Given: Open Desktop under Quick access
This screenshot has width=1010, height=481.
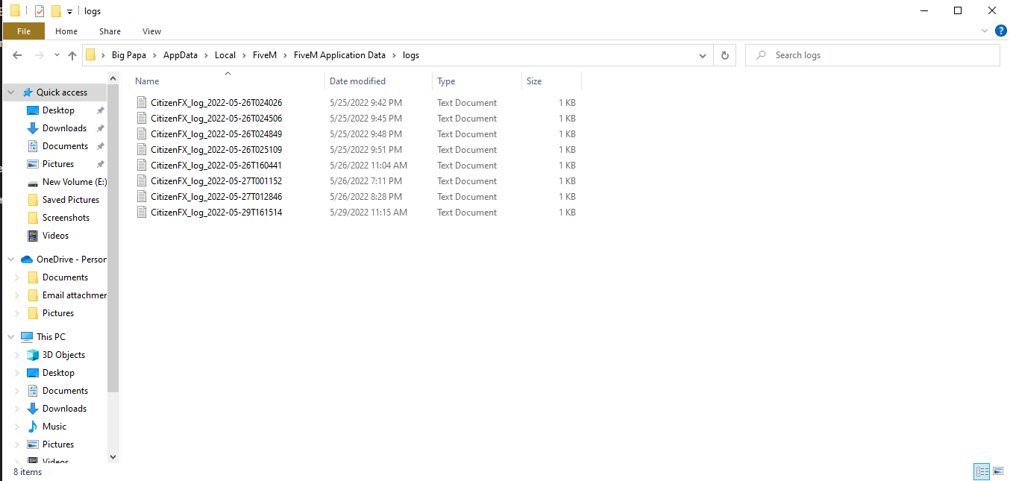Looking at the screenshot, I should click(x=58, y=110).
